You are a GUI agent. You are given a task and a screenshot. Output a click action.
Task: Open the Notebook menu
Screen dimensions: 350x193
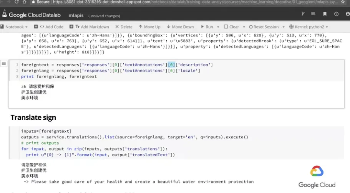pos(14,27)
